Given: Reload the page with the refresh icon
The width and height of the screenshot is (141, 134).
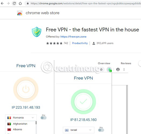Looking at the screenshot, I should tap(14, 3).
